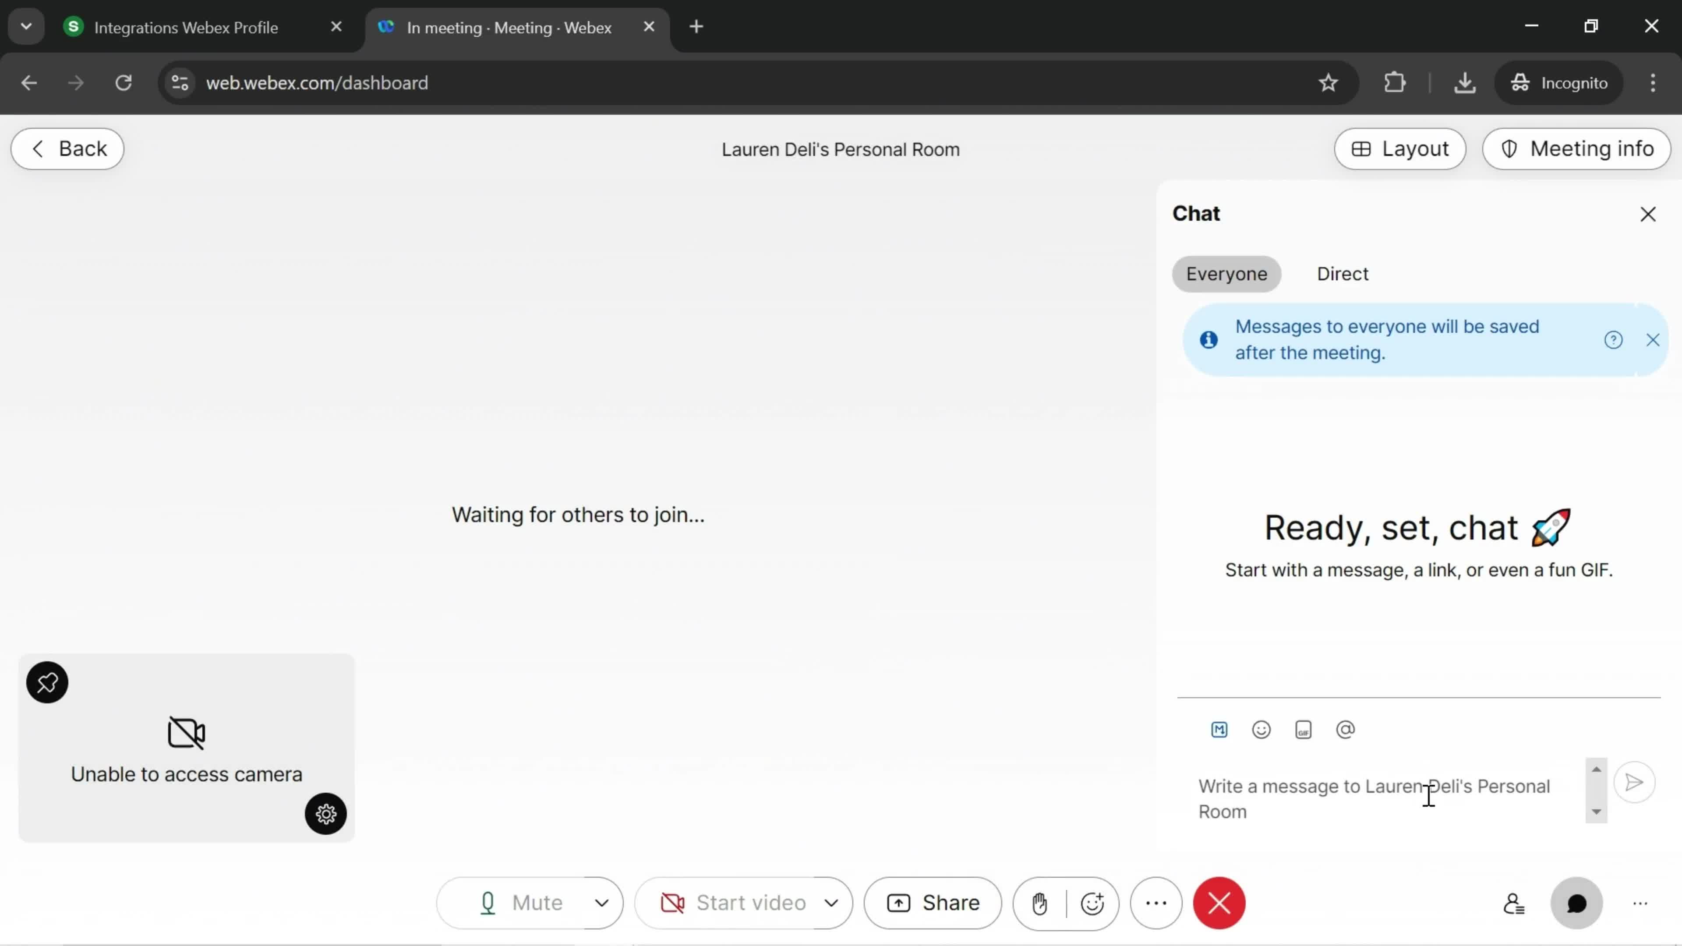Dismiss the chat notification banner

1653,339
